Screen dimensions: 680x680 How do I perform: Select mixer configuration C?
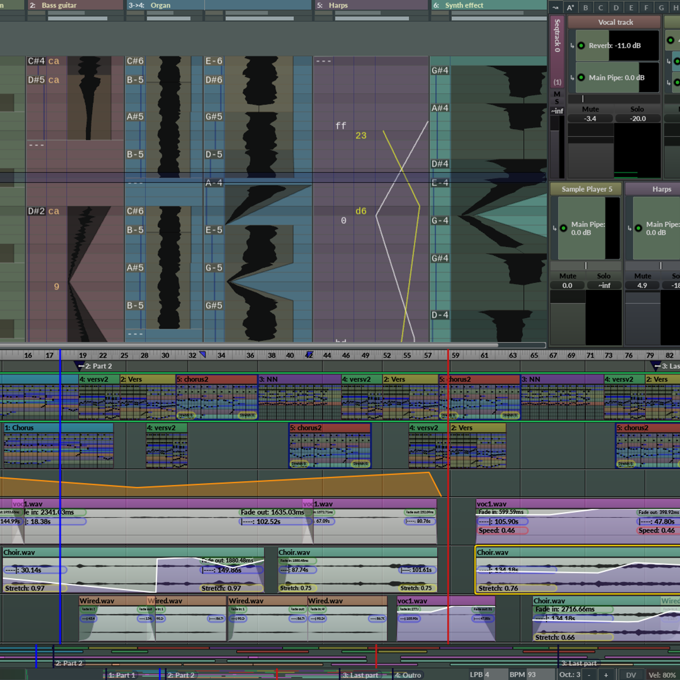pos(601,7)
